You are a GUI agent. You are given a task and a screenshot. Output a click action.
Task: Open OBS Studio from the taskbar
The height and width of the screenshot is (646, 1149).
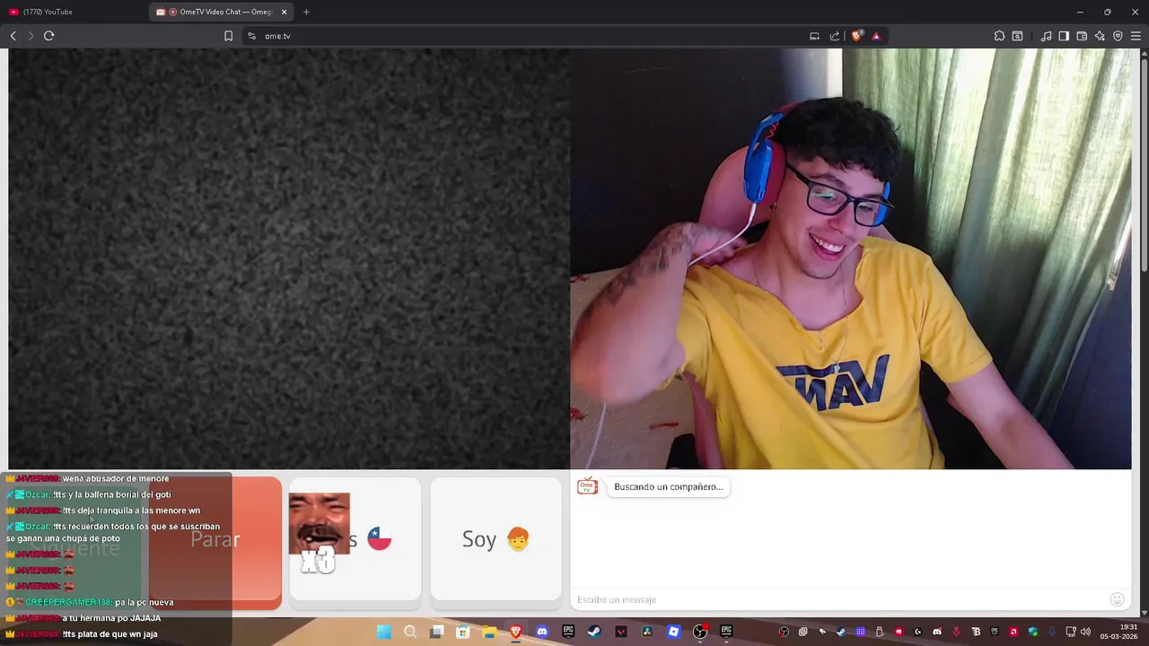pos(700,632)
